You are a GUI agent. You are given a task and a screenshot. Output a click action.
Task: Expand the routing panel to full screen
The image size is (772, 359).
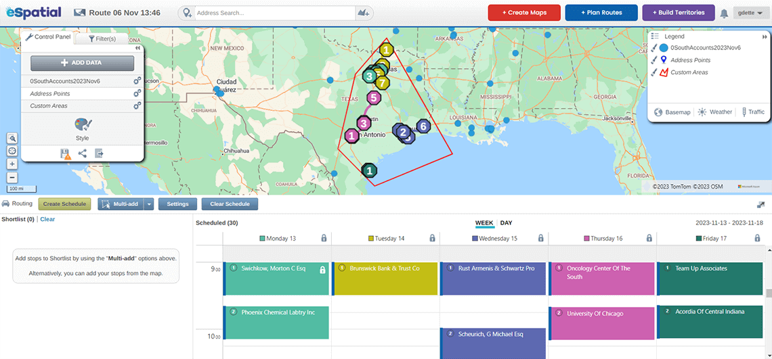click(761, 204)
